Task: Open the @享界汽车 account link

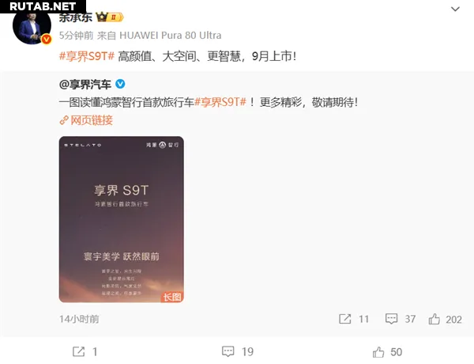Action: [85, 84]
